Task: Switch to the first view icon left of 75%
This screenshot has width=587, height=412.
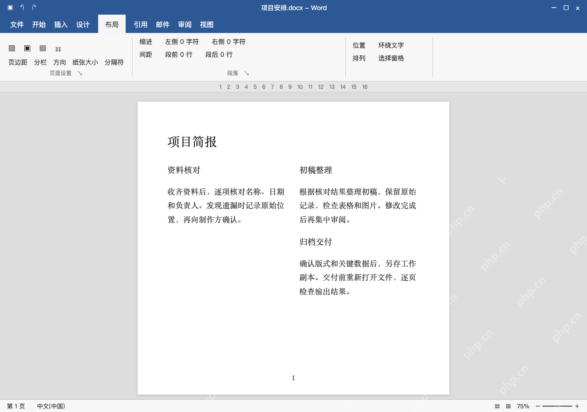Action: (497, 406)
